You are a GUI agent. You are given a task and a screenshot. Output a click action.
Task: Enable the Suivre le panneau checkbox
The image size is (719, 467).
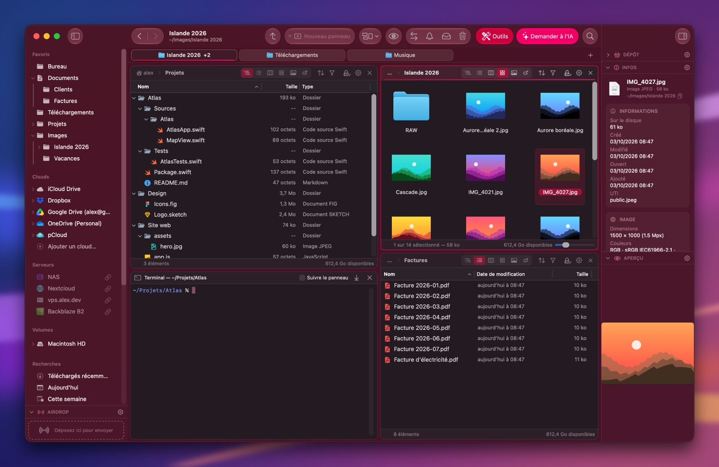coord(302,278)
